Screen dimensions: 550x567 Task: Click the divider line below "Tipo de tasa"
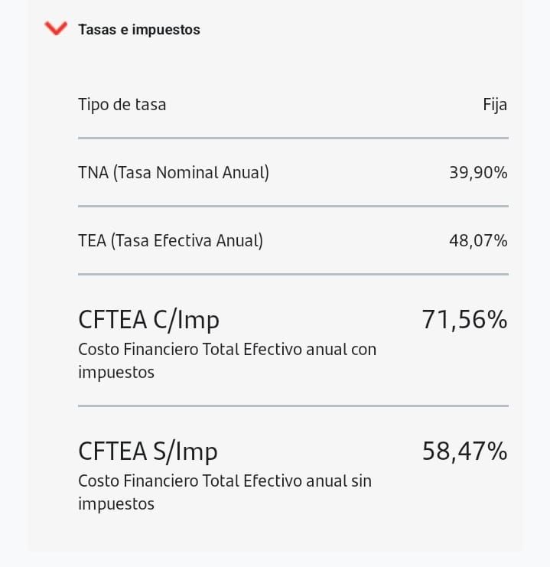293,138
